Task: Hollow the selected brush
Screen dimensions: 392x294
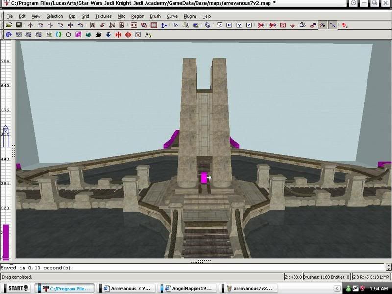Action: [154, 25]
